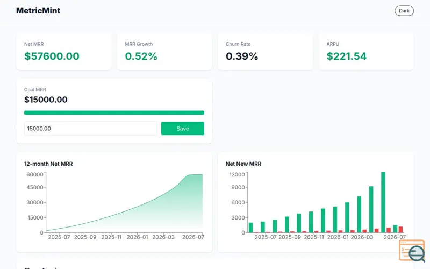This screenshot has height=269, width=430.
Task: Click the MetricMint logo title
Action: coord(38,10)
